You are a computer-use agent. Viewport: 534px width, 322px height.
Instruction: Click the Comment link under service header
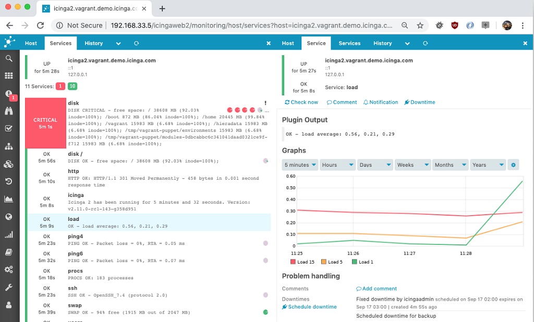[x=342, y=102]
